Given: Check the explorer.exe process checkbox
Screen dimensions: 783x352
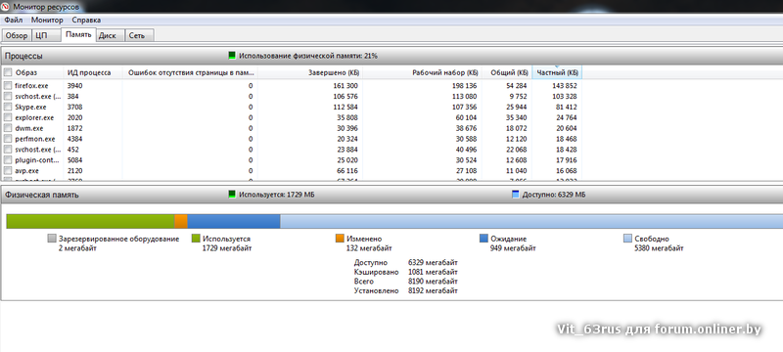Looking at the screenshot, I should (8, 117).
